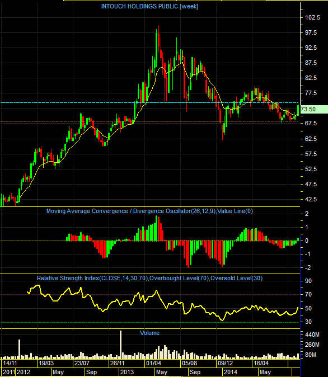
Task: Select the 09/12 date marker on timeline
Action: pyautogui.click(x=225, y=363)
